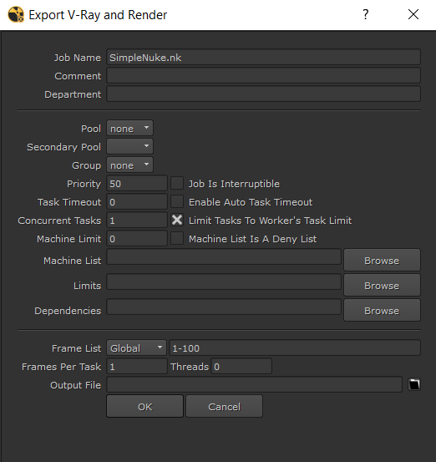This screenshot has height=462, width=436.
Task: Click the Output File folder browse icon
Action: point(414,384)
